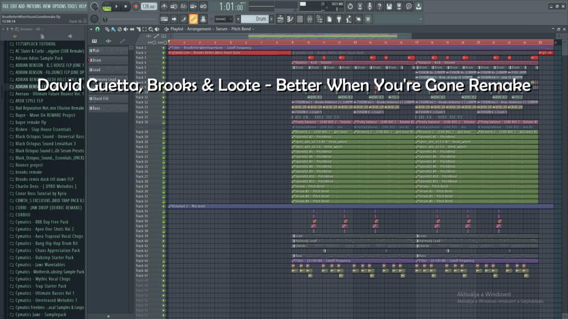Open the playlist magnet snap menu
568x319 pixels.
[x=97, y=29]
